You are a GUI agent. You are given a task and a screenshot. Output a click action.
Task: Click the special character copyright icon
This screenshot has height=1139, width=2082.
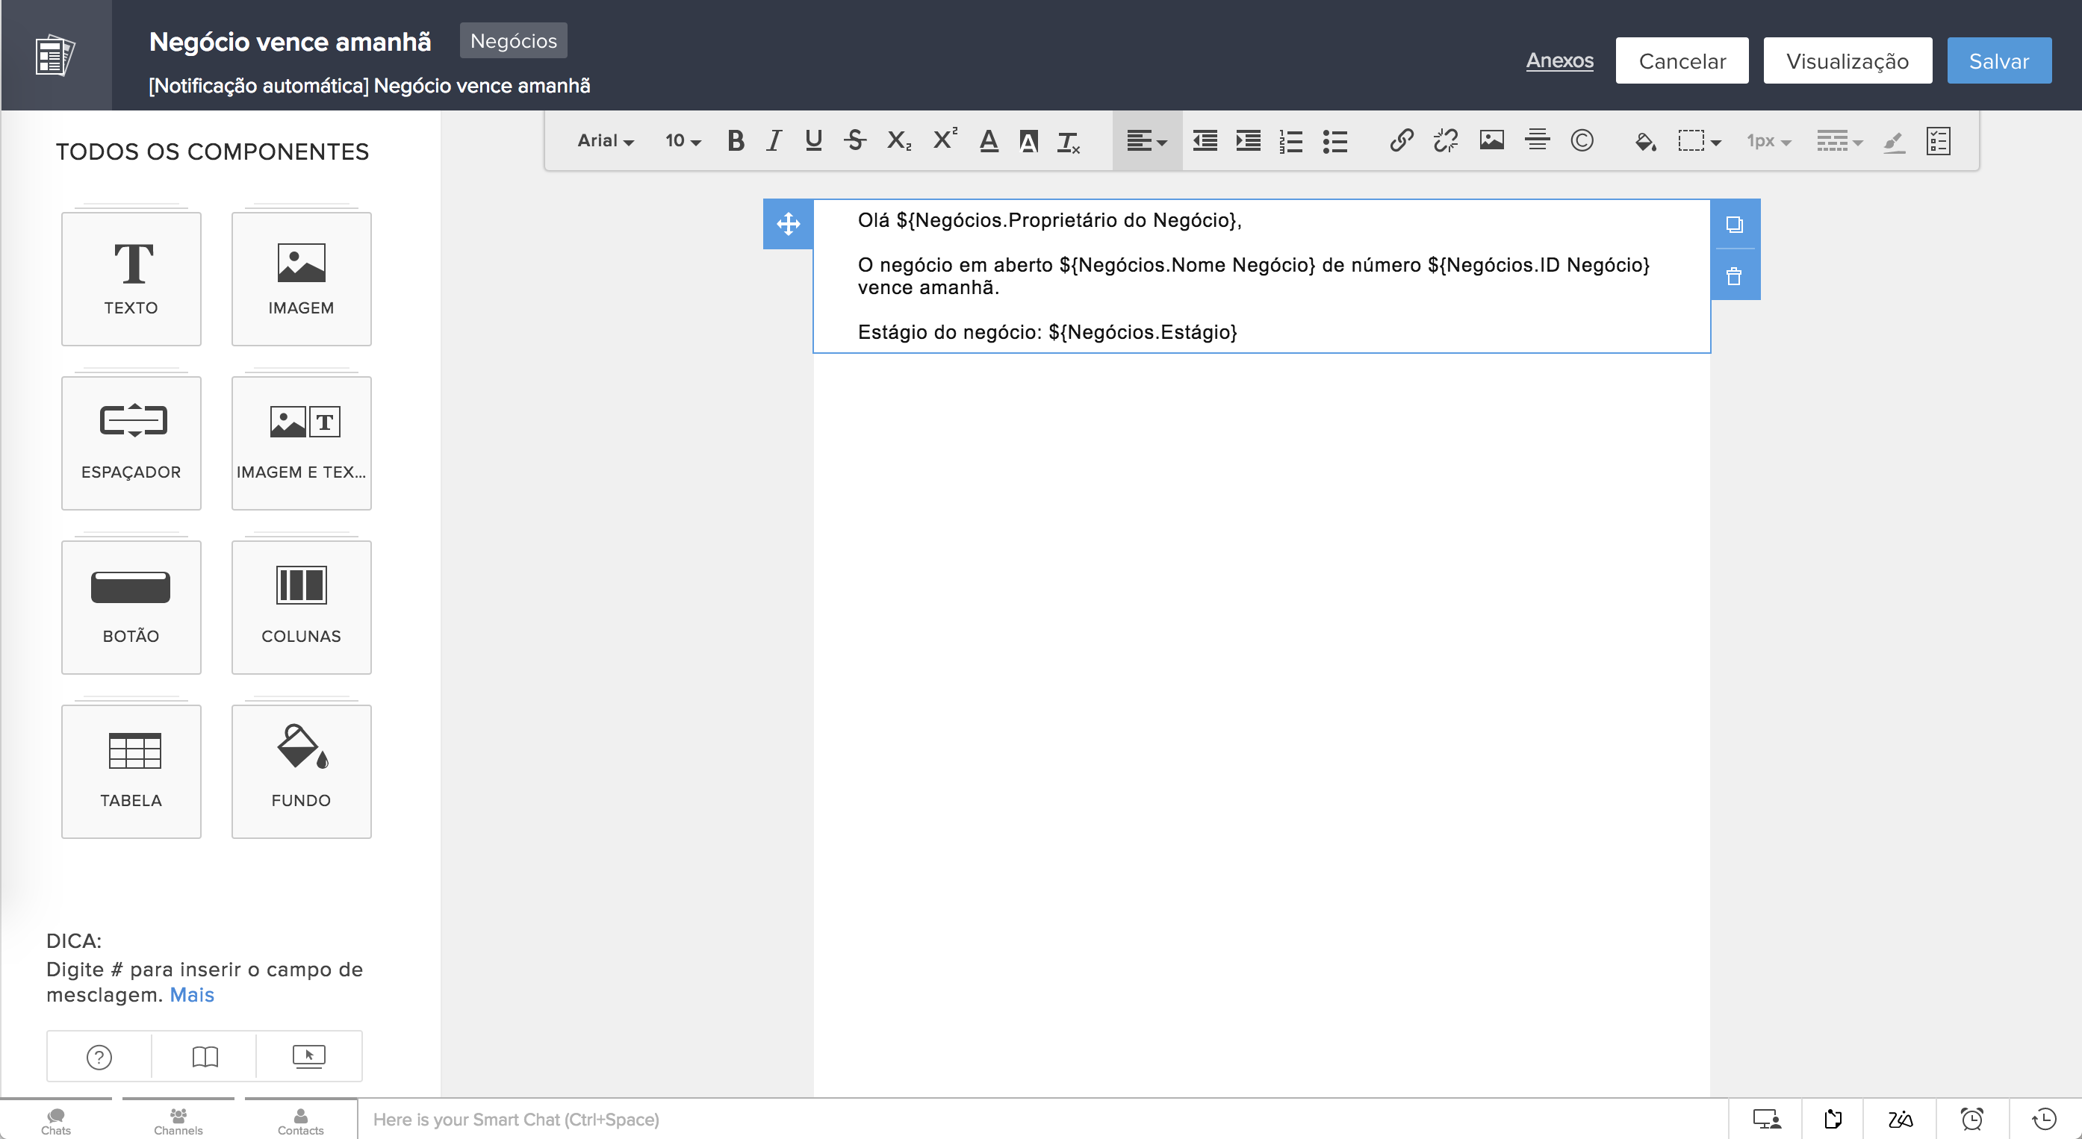(1582, 140)
